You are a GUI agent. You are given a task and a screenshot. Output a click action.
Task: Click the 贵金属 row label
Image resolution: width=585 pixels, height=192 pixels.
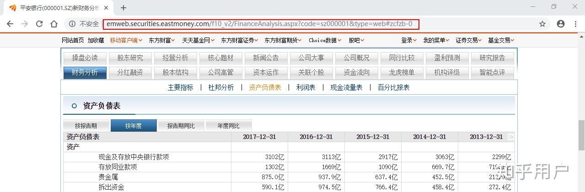[x=108, y=177]
